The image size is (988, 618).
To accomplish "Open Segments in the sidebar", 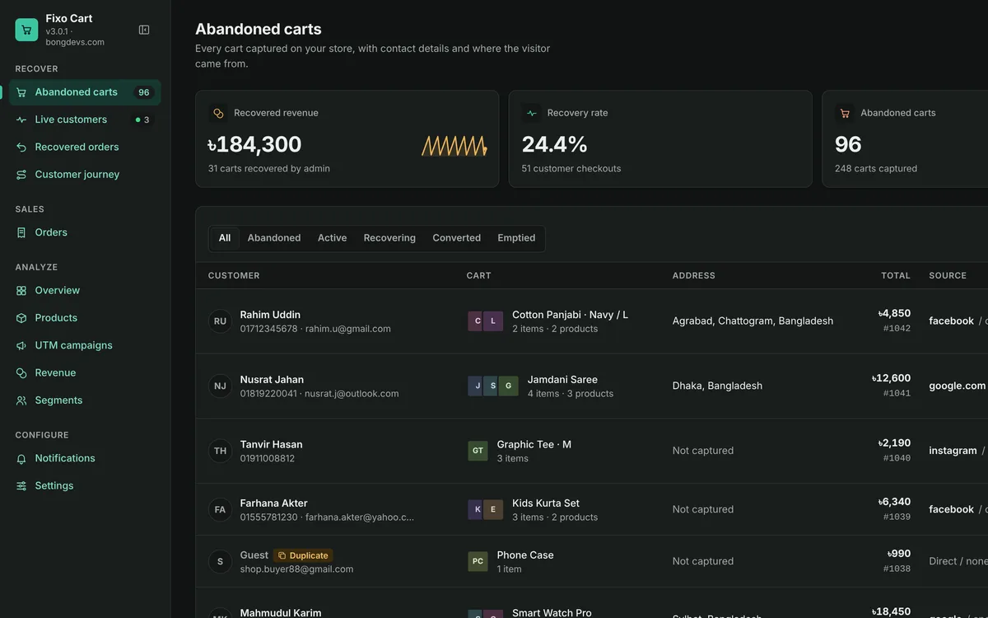I will [x=85, y=400].
